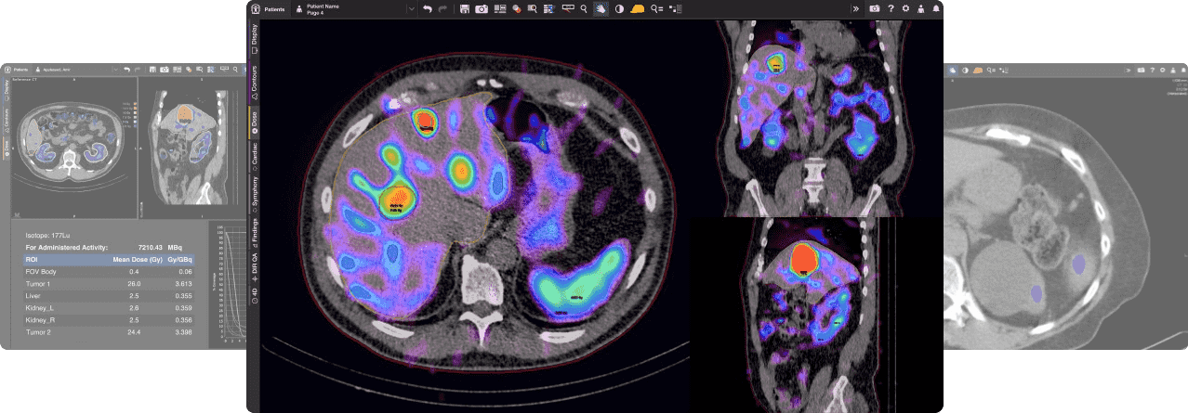Expand more tools with double chevron
Viewport: 1188px width, 413px height.
[x=855, y=8]
